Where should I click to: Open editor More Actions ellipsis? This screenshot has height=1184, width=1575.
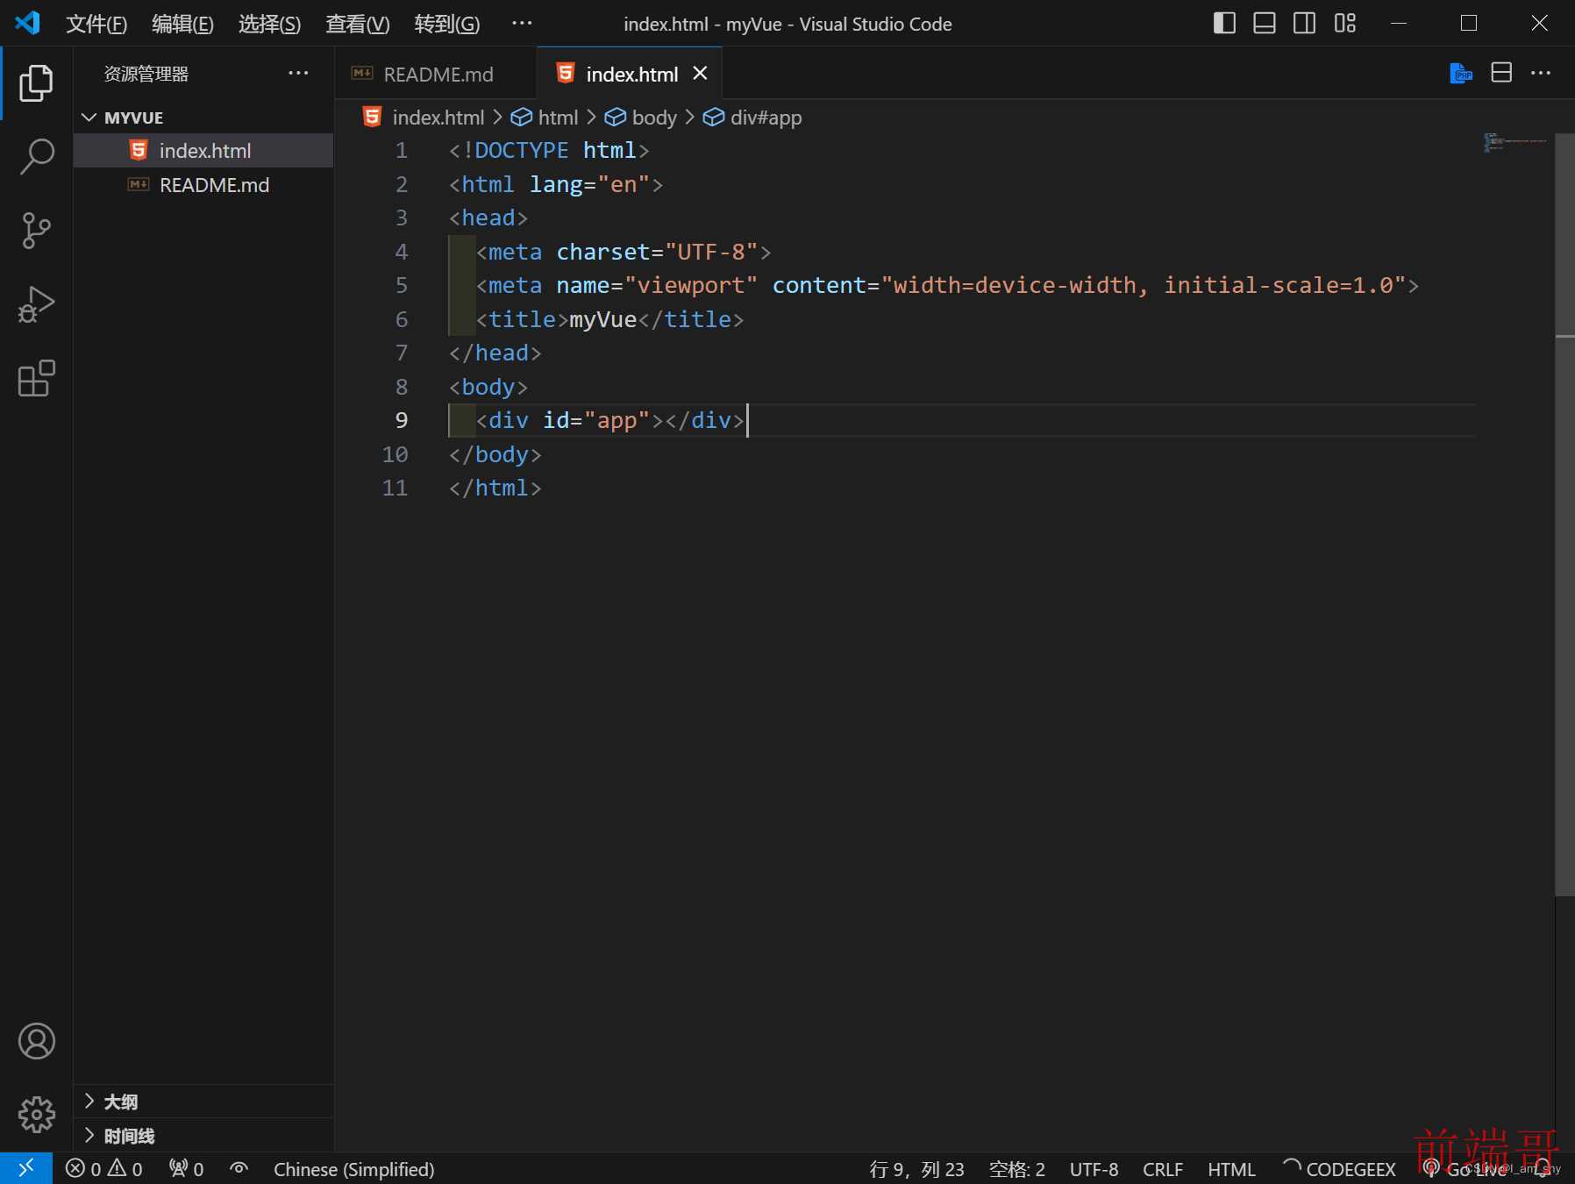pyautogui.click(x=1541, y=73)
